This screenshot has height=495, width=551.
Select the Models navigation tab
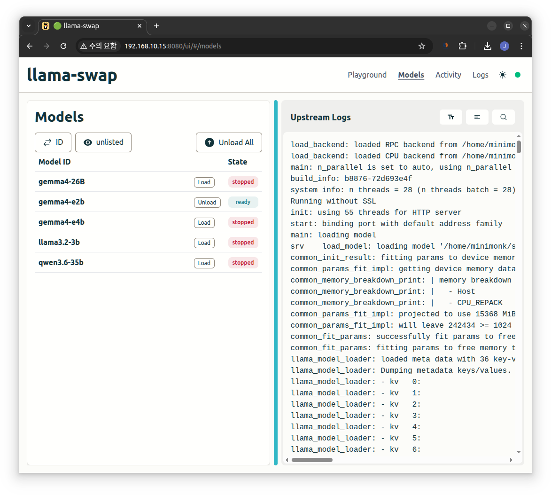point(411,75)
